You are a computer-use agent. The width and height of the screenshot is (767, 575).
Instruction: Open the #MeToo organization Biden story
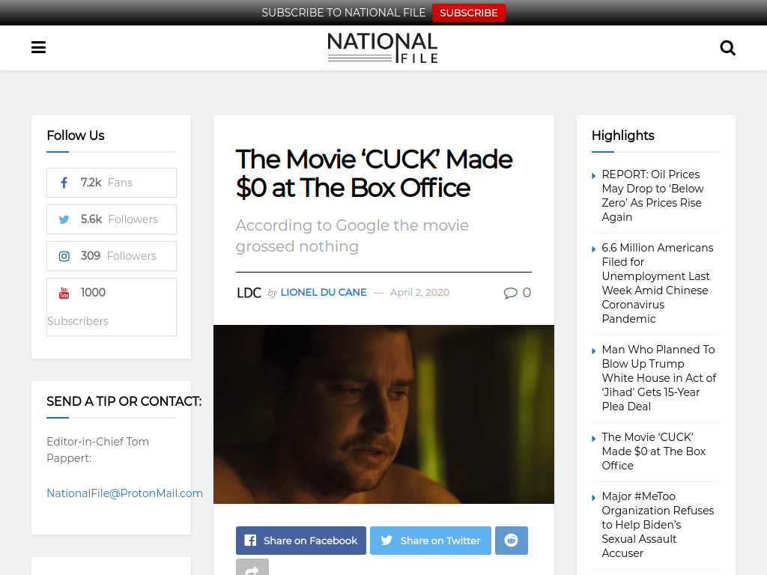pyautogui.click(x=658, y=525)
